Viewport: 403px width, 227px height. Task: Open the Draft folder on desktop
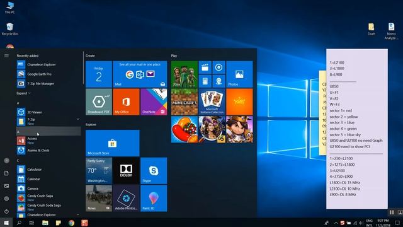371,29
